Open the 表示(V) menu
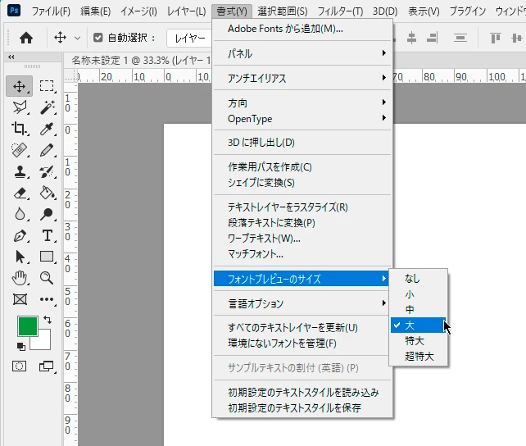 click(x=424, y=11)
